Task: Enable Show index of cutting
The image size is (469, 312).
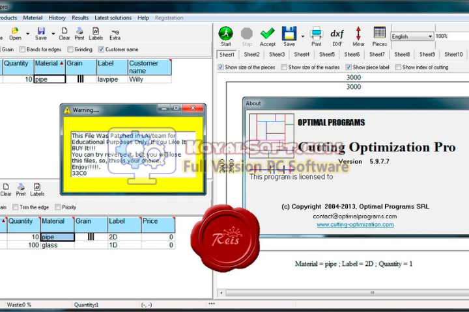Action: point(398,67)
